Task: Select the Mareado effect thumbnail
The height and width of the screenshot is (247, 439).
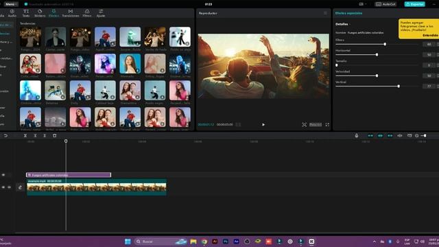Action: (130, 64)
